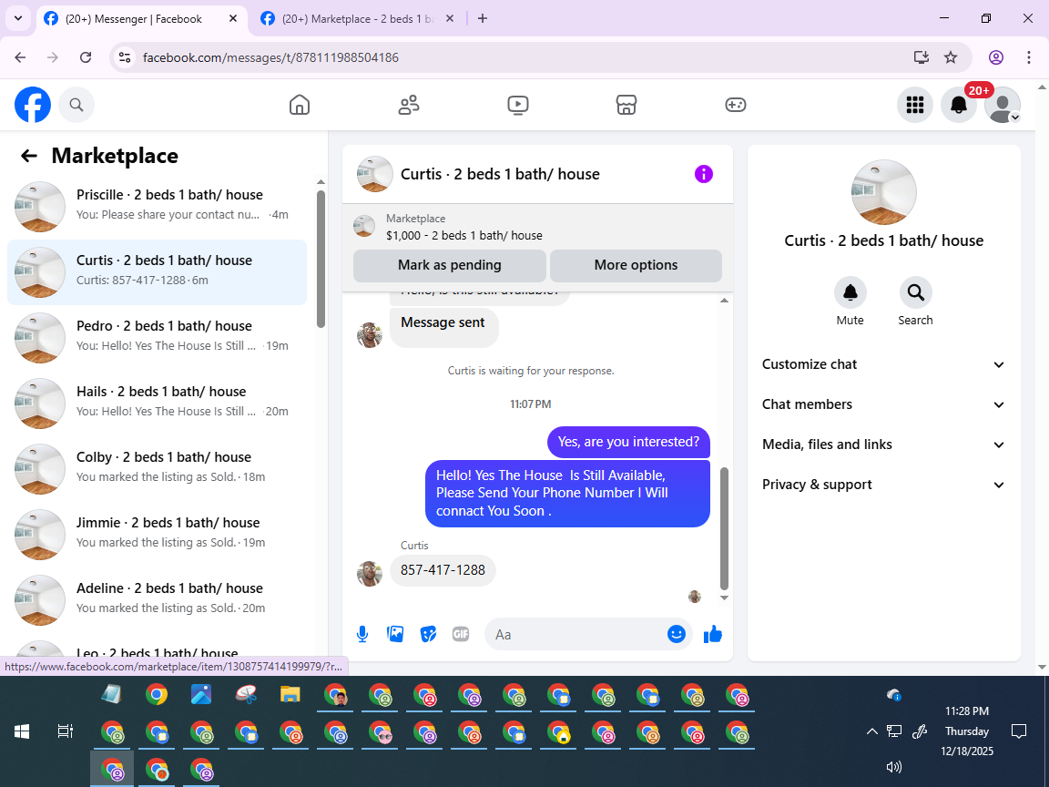Mute the Curtis conversation
Image resolution: width=1049 pixels, height=787 pixels.
click(850, 292)
